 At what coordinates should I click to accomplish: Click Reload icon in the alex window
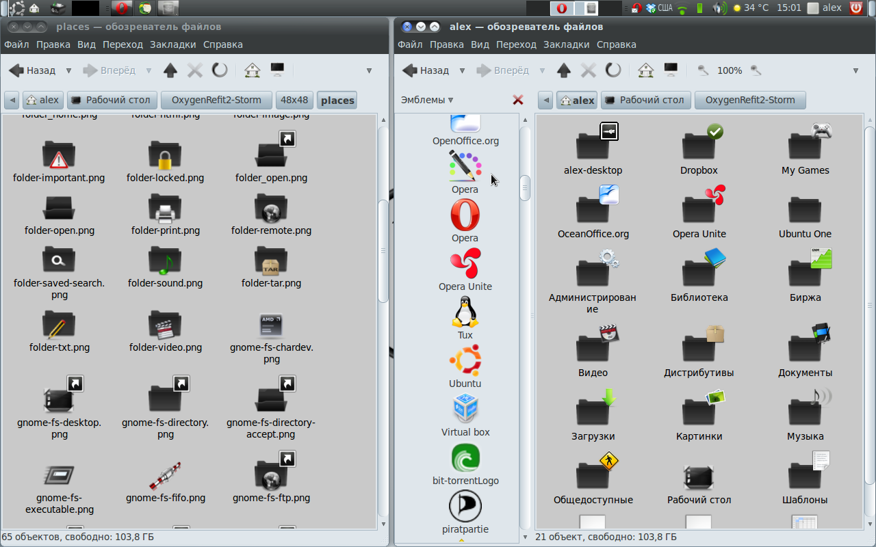coord(613,70)
